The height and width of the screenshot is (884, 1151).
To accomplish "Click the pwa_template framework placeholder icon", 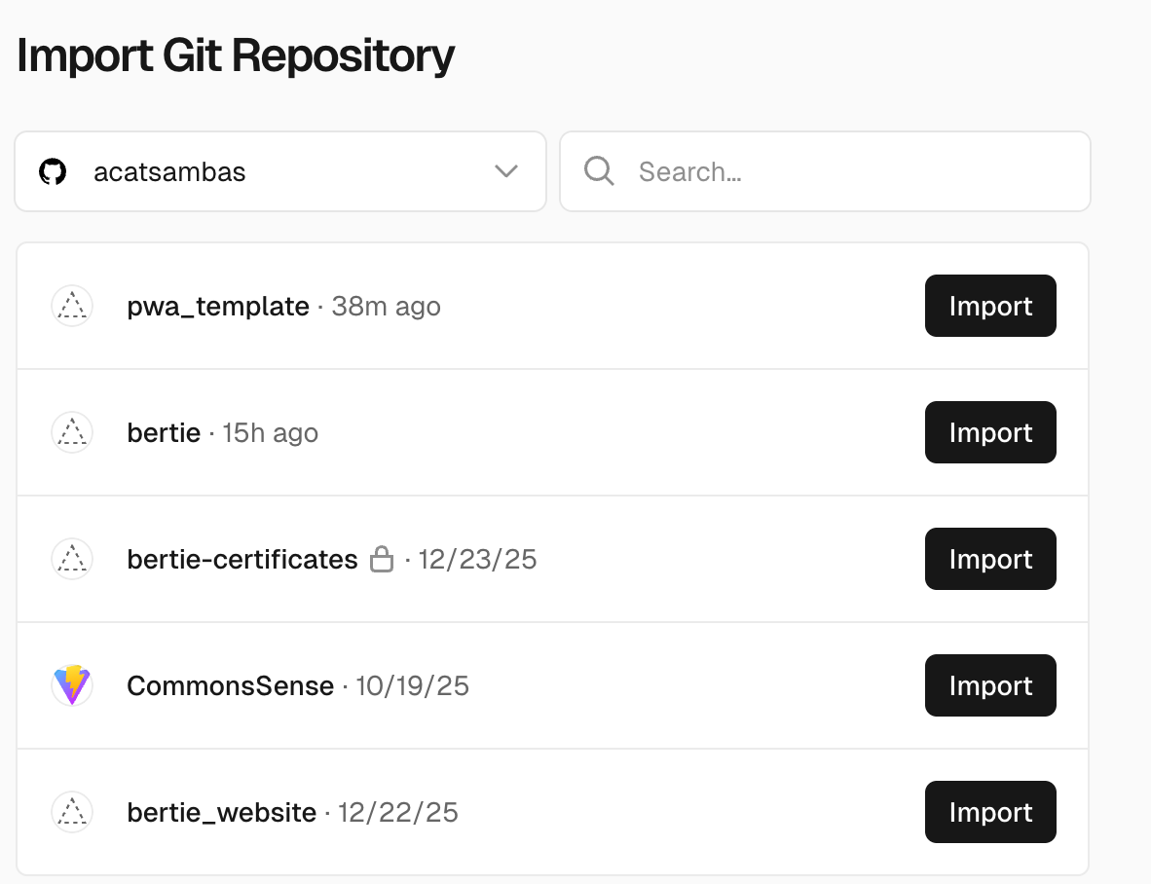I will (x=72, y=306).
